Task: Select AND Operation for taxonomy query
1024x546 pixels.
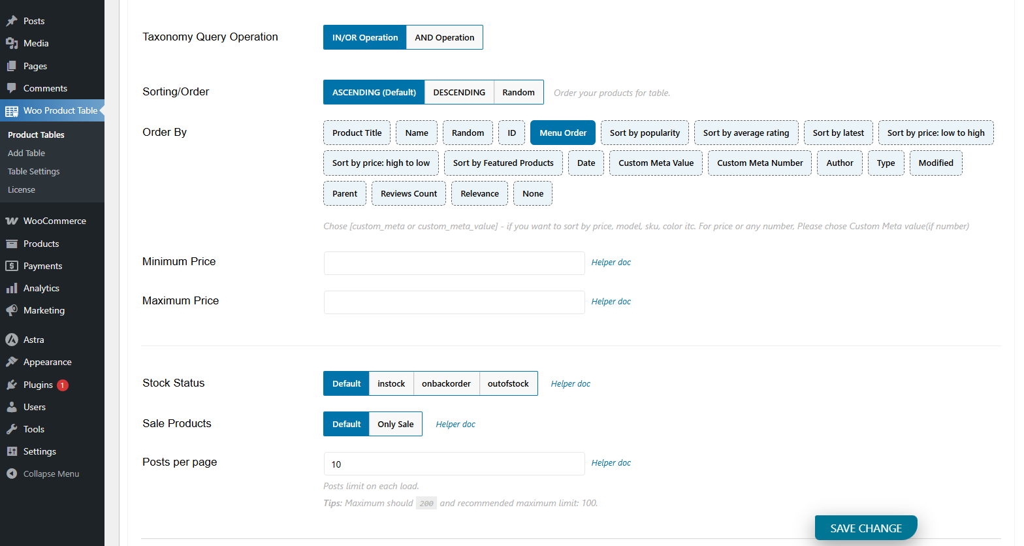Action: coord(445,37)
